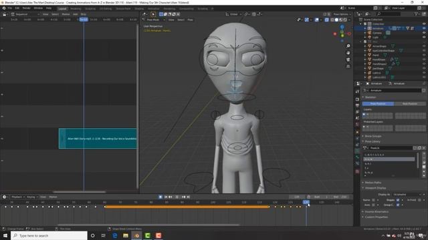Switch perspective/orthographic grid gizmo
The height and width of the screenshot is (240, 428).
tap(348, 67)
